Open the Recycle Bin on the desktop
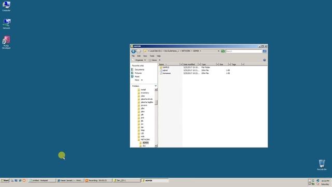The width and height of the screenshot is (332, 187). tap(322, 165)
